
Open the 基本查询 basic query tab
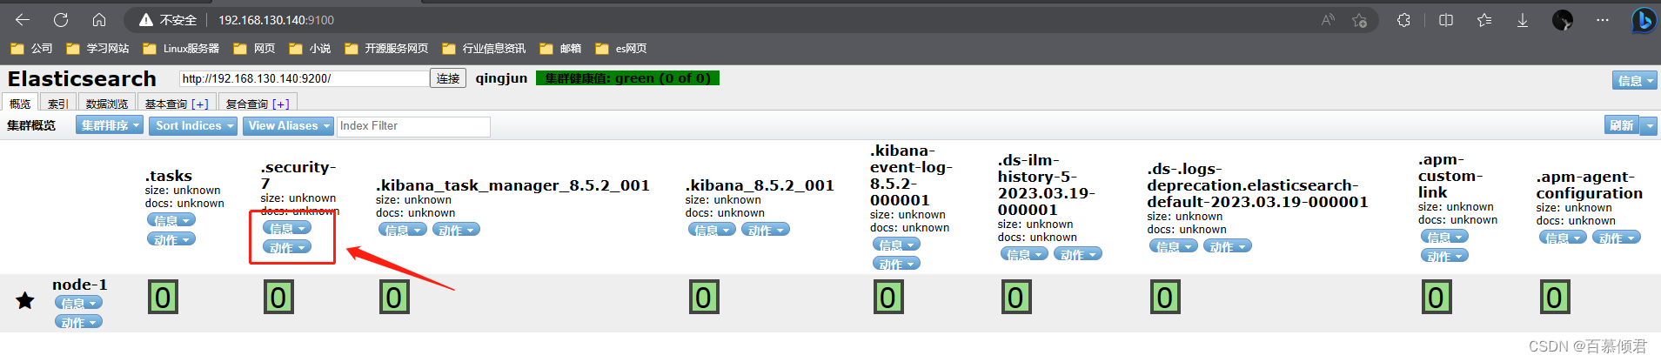point(165,104)
